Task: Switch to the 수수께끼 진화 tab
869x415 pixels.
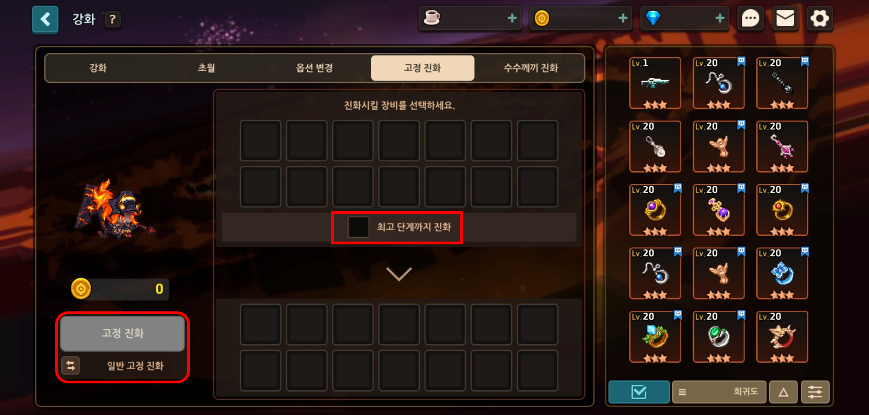Action: tap(531, 68)
